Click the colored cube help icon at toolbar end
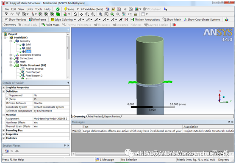 pyautogui.click(x=227, y=19)
